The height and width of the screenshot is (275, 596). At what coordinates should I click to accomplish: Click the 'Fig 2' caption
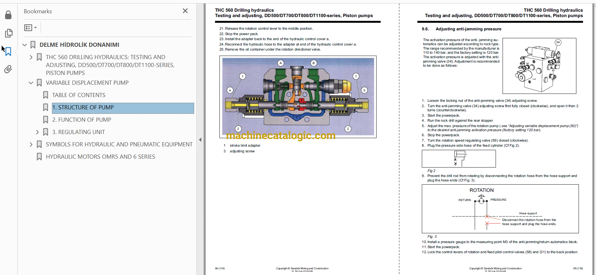pos(431,171)
